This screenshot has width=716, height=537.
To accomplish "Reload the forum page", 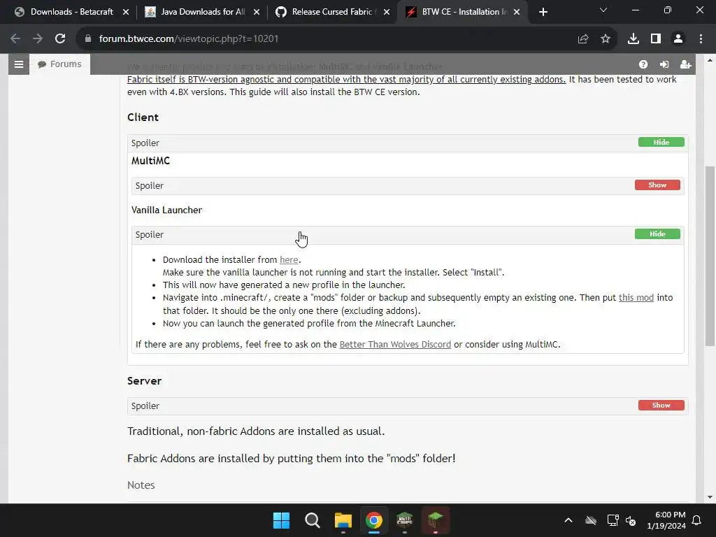I will point(60,39).
